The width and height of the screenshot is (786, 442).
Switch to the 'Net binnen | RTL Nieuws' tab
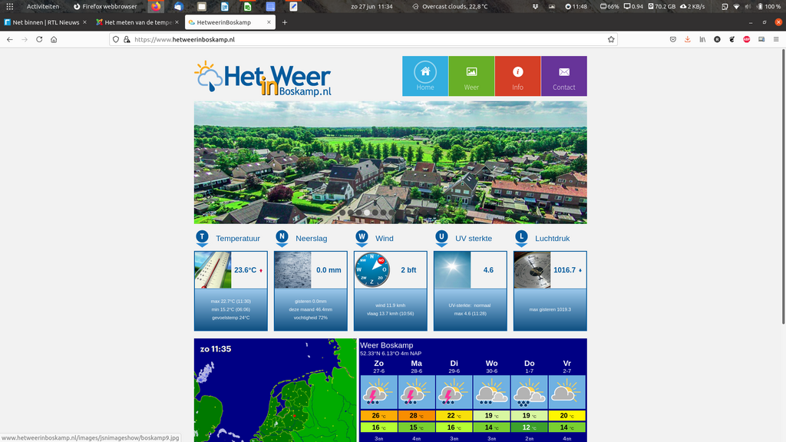(x=45, y=22)
